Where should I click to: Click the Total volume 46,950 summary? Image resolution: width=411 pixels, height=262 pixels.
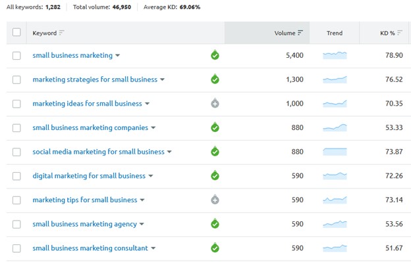(x=102, y=7)
